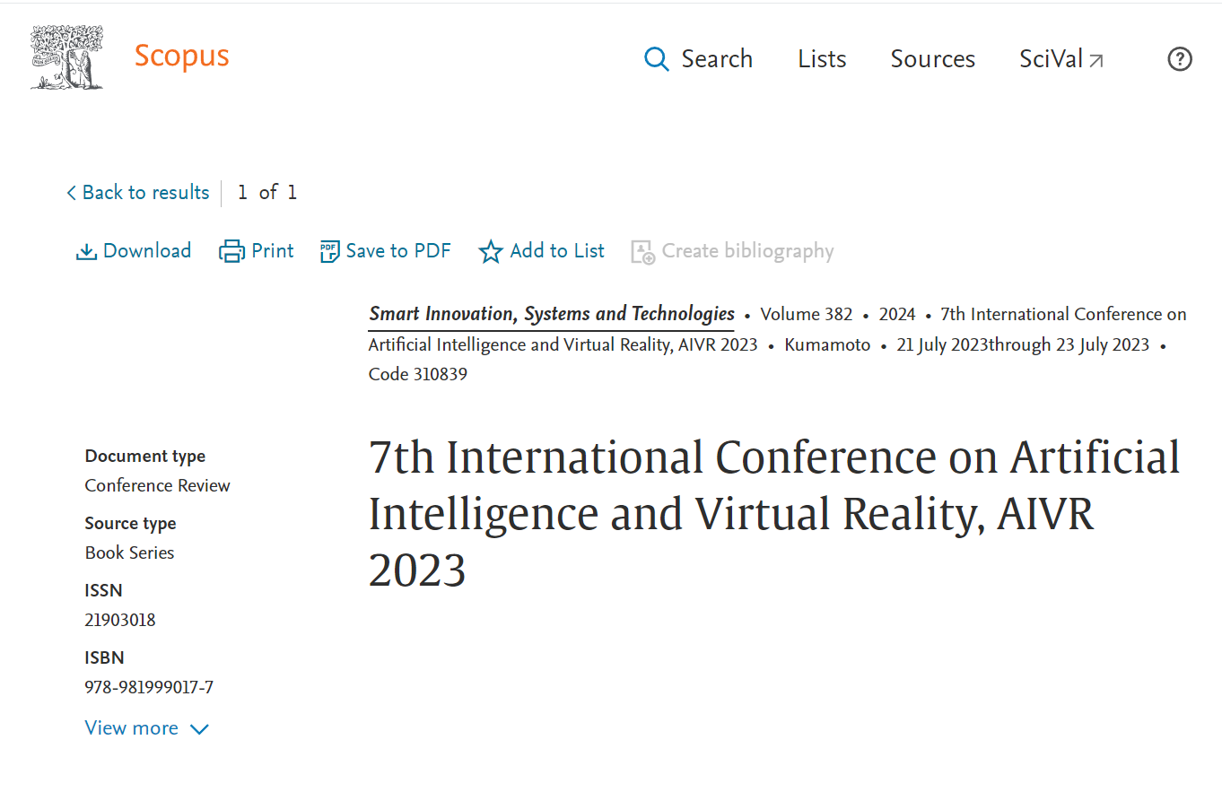Image resolution: width=1222 pixels, height=792 pixels.
Task: Click the back chevron before Back to results
Action: tap(71, 193)
